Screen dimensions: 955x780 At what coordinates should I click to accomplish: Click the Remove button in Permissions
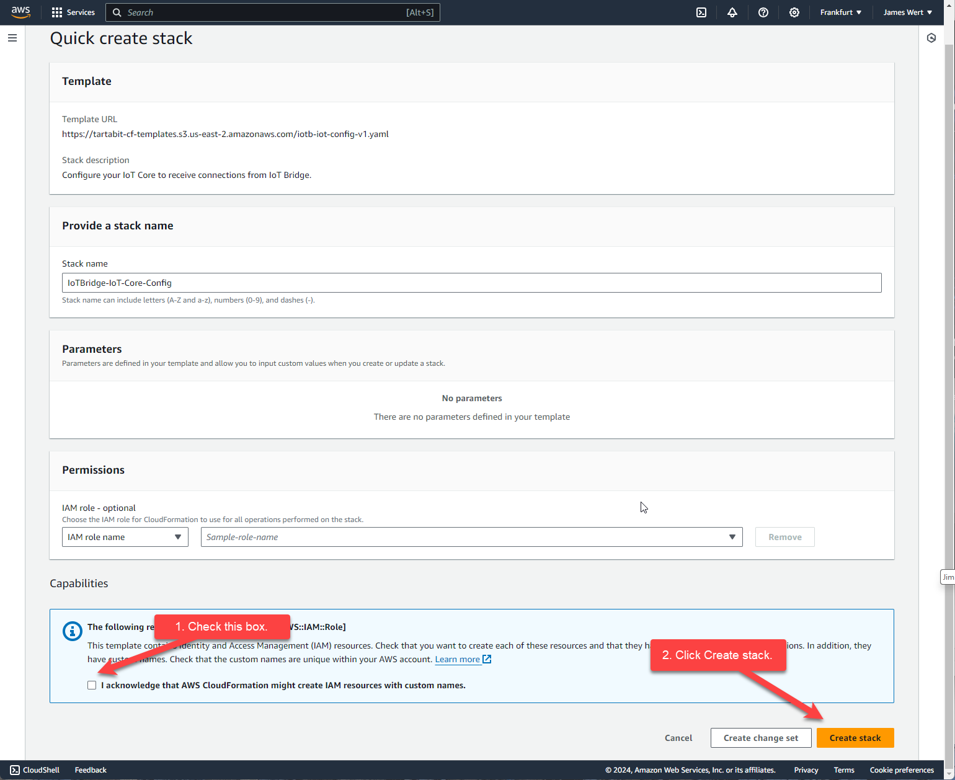(785, 537)
